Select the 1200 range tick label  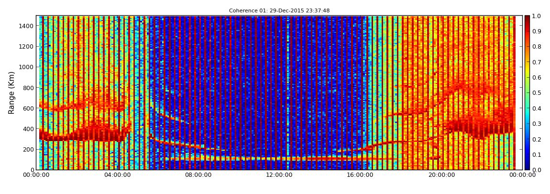(x=26, y=46)
